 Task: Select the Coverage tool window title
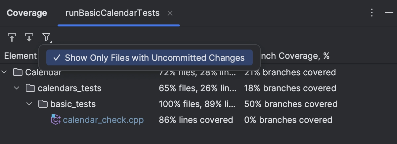(x=27, y=13)
